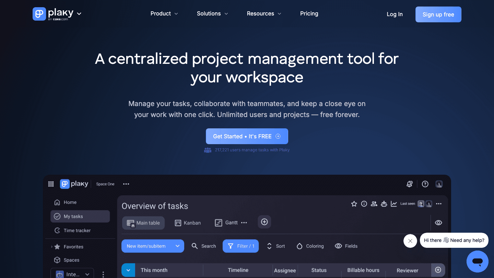Open the Fields visibility options
Screen dimensions: 494x278
346,246
